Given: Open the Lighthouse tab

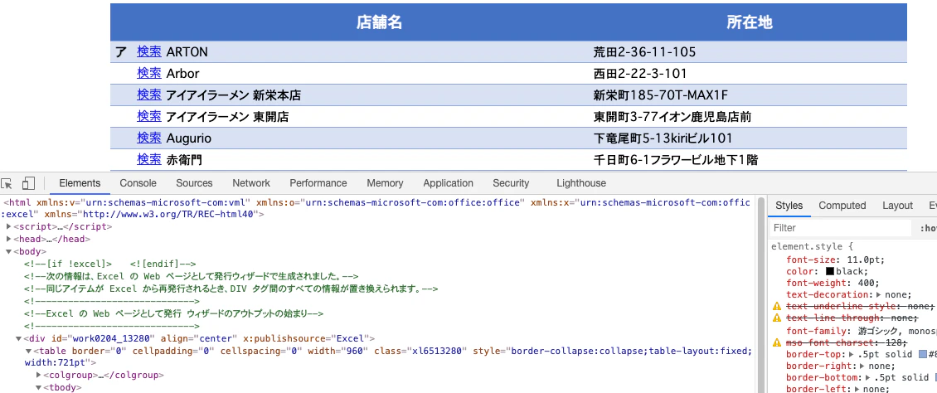Looking at the screenshot, I should (581, 183).
